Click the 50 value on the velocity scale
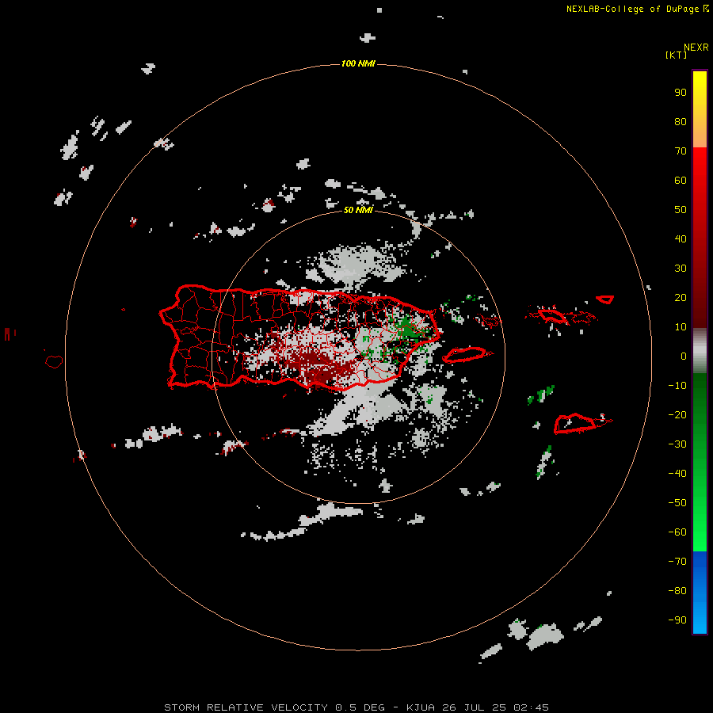The height and width of the screenshot is (713, 713). click(x=681, y=210)
